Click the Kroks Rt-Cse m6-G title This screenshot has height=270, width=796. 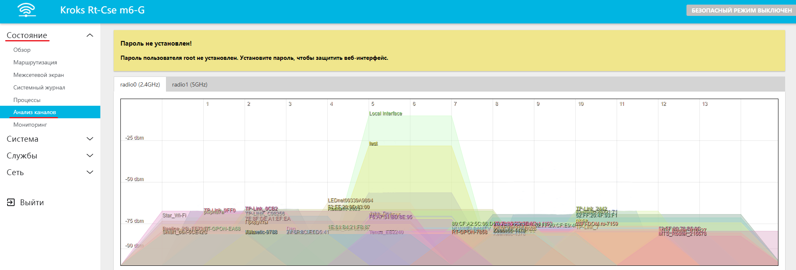102,10
